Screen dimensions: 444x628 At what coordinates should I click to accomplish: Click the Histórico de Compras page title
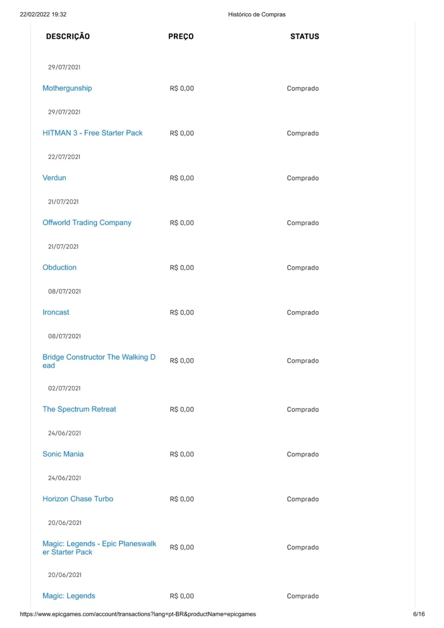(257, 14)
